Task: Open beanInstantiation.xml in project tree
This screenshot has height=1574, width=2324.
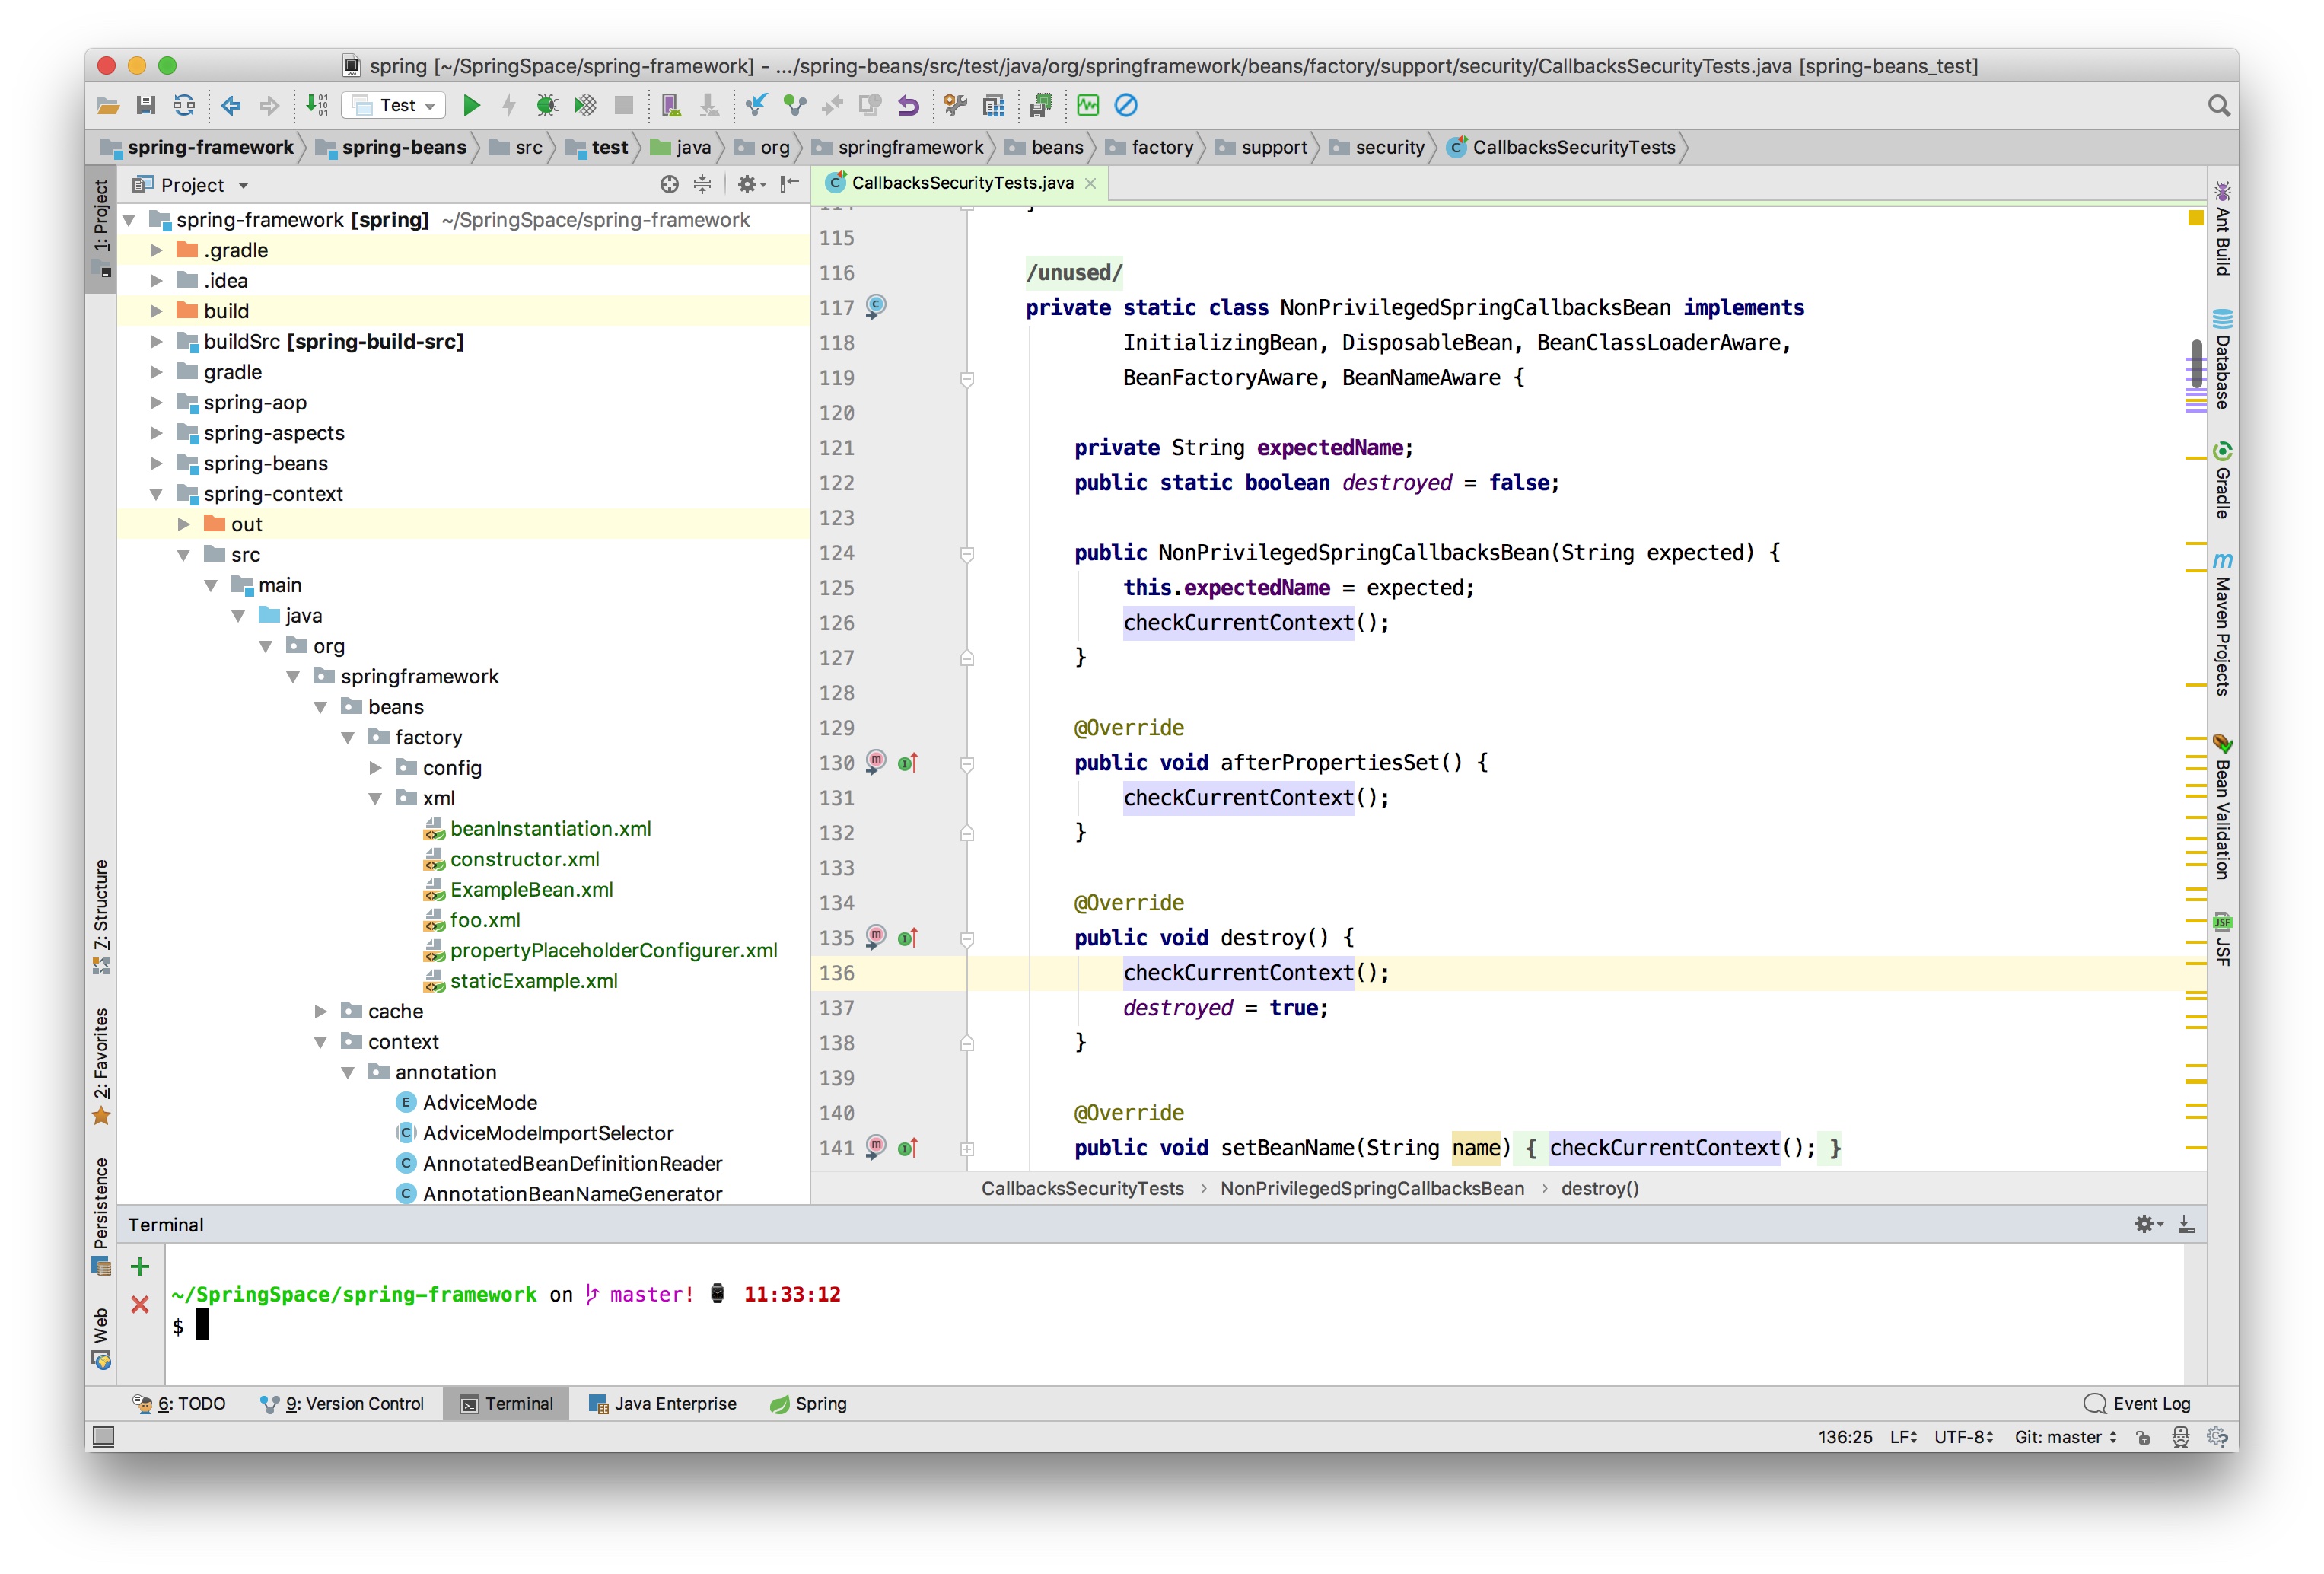Action: click(550, 828)
